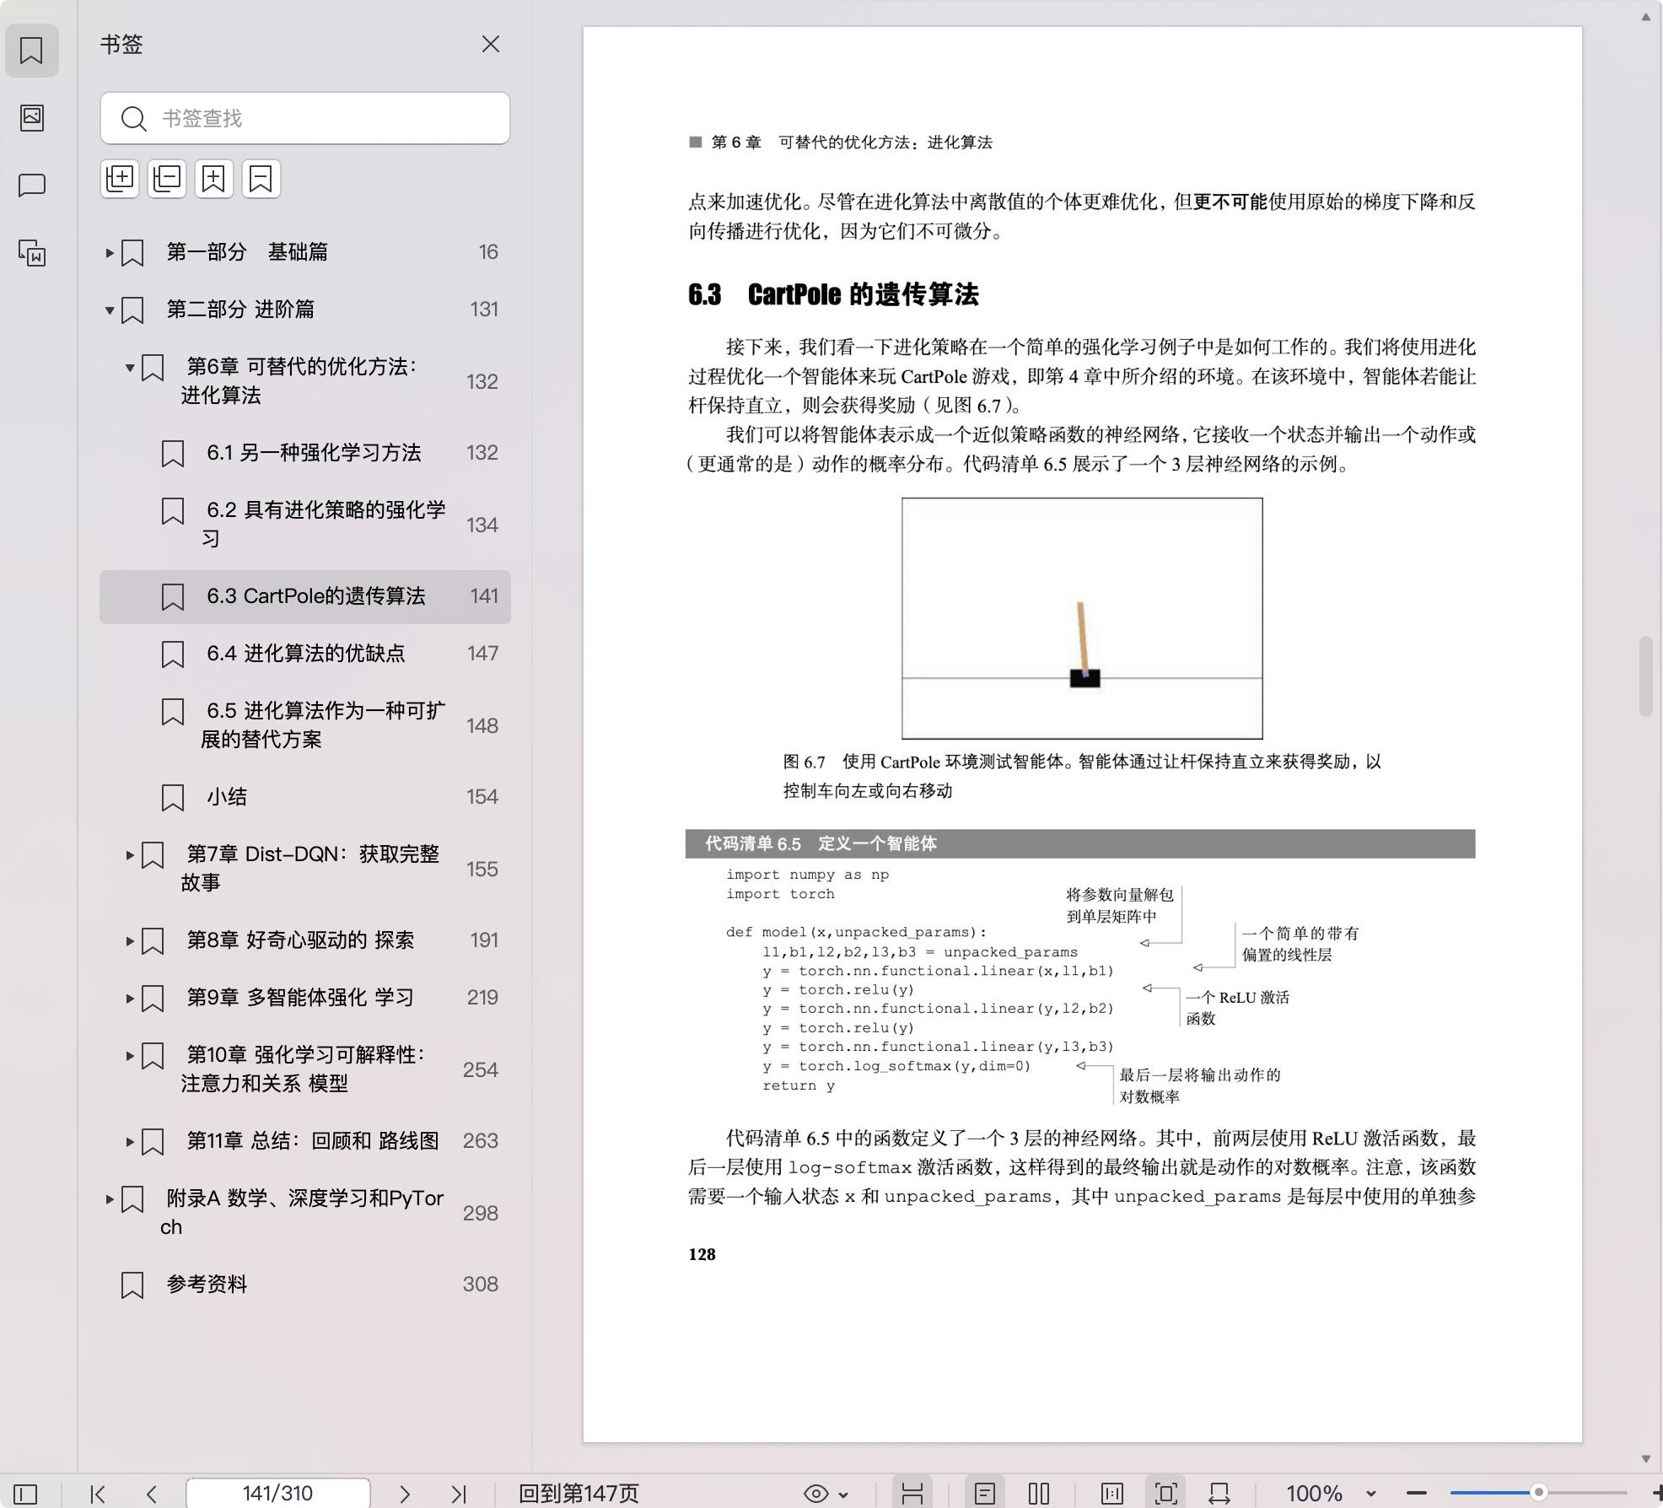
Task: Expand the 第8章 好奇心驱动的探索 bookmark
Action: tap(130, 940)
